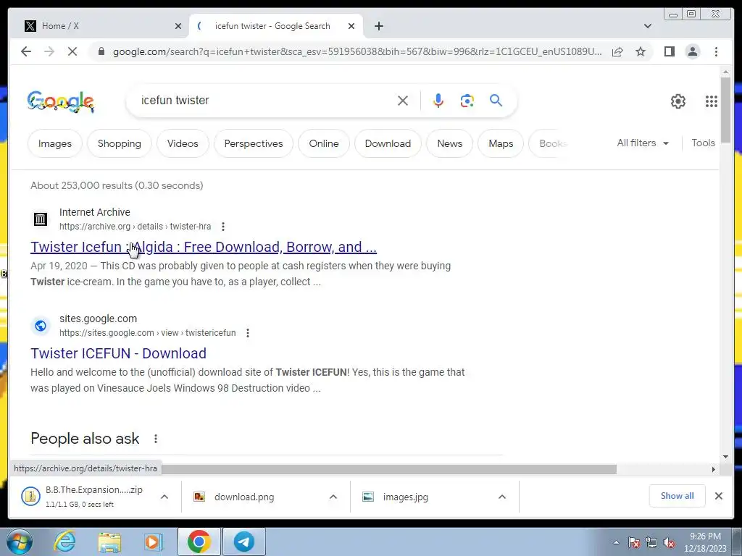Open the Twister Icefun Algida archive link

coord(204,247)
